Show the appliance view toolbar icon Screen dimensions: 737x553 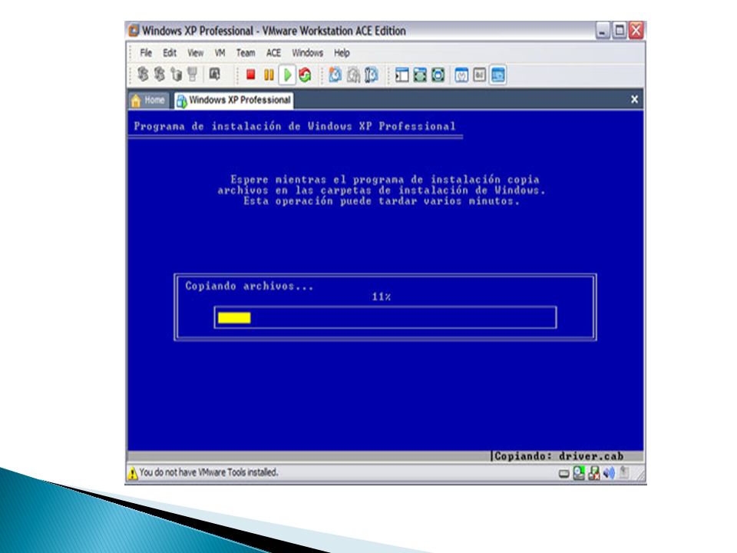[x=479, y=75]
